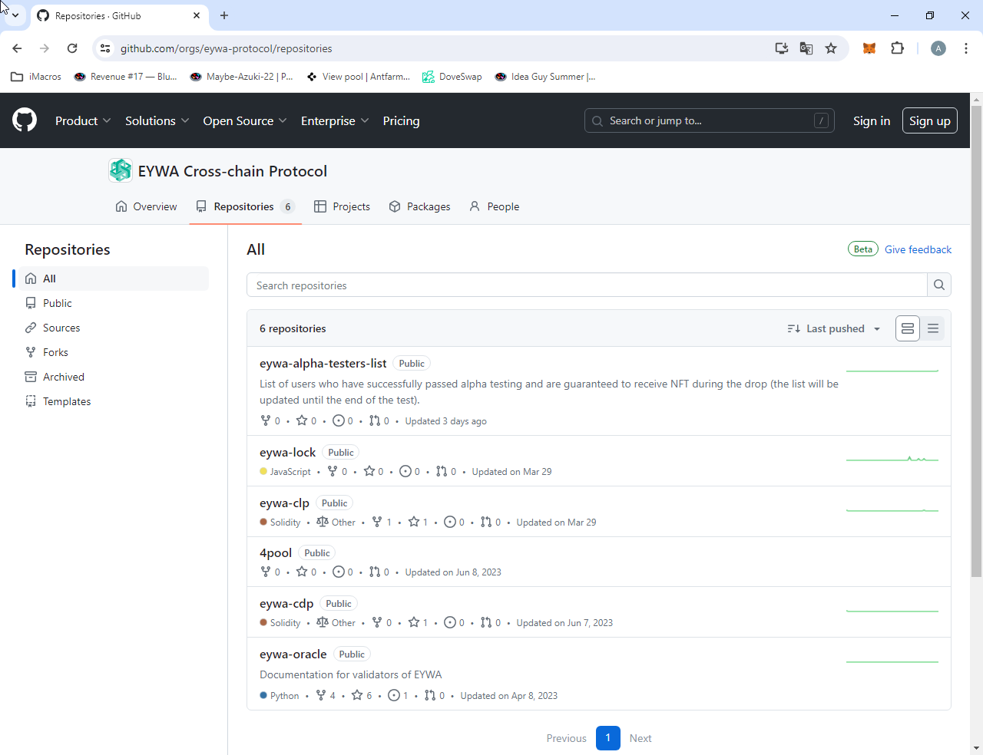Expand the Open Source menu
The width and height of the screenshot is (983, 755).
pos(244,120)
